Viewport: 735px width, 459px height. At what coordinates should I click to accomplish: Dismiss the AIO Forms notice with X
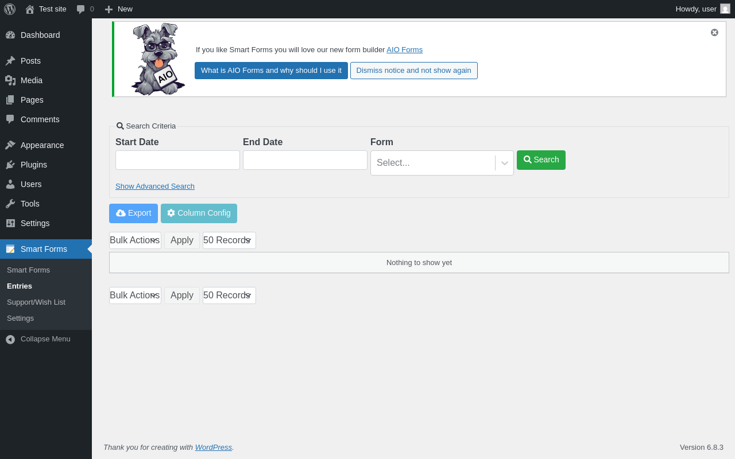714,33
